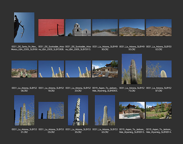Image resolution: width=183 pixels, height=144 pixels.
Task: Select the knobby cactus spire thumbnail 5L8Y5335
Action: (x=78, y=110)
